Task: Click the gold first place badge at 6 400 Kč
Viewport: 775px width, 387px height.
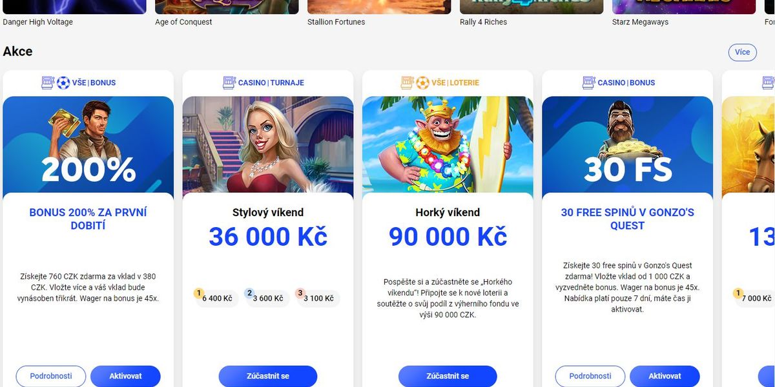Action: point(199,293)
